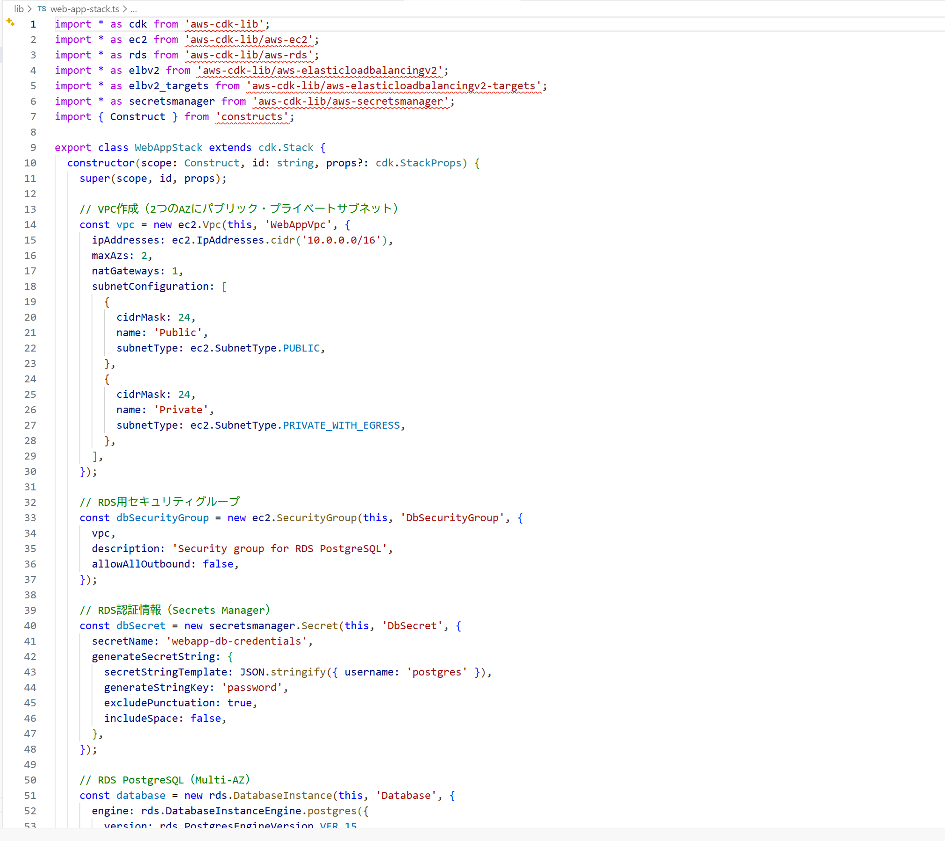
Task: Click line number 51 in gutter
Action: click(30, 795)
